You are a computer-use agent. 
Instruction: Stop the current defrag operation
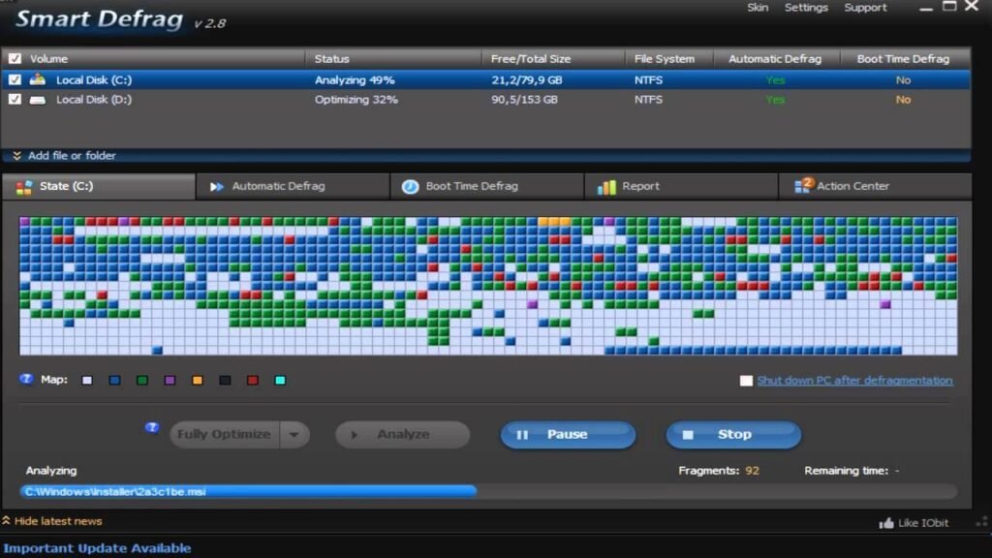734,435
